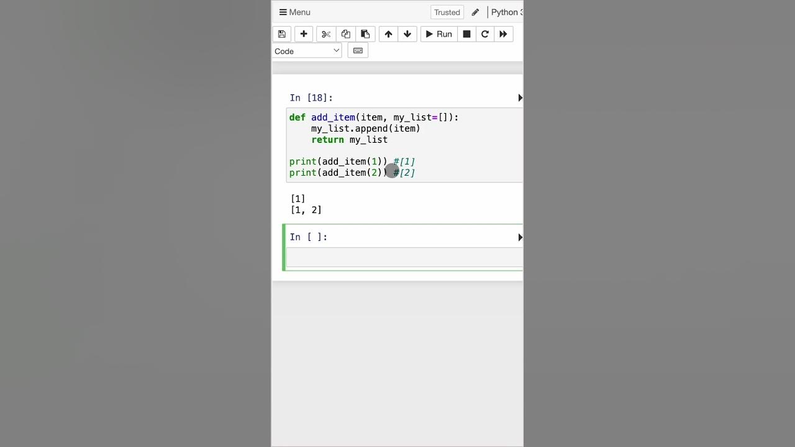Image resolution: width=795 pixels, height=447 pixels.
Task: Copy the selected cell with copy icon
Action: pos(345,34)
